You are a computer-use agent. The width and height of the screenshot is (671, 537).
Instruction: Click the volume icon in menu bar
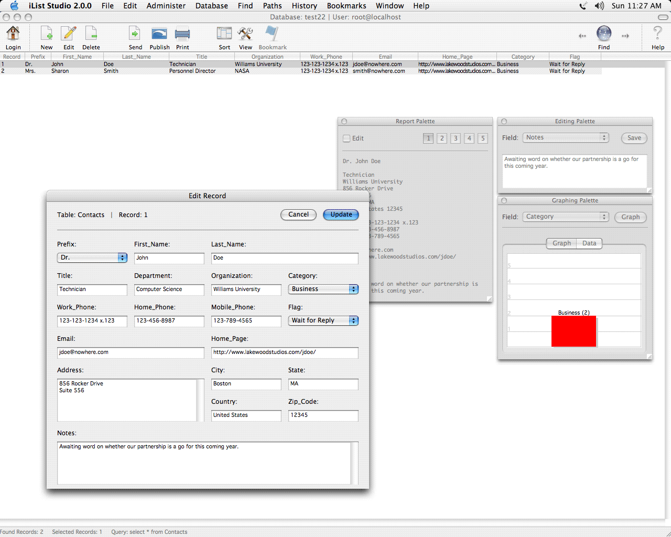[x=599, y=6]
